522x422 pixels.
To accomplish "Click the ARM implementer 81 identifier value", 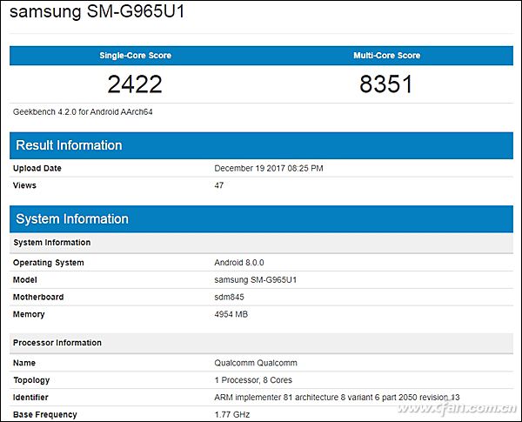I will (337, 398).
